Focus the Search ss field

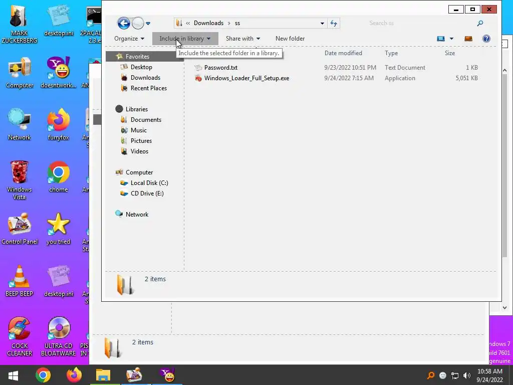pyautogui.click(x=421, y=23)
